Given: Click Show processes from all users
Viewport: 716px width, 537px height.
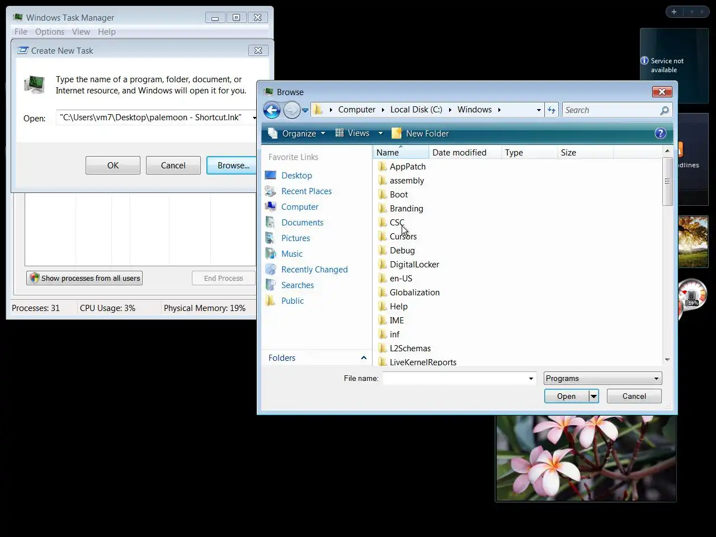Looking at the screenshot, I should [84, 278].
